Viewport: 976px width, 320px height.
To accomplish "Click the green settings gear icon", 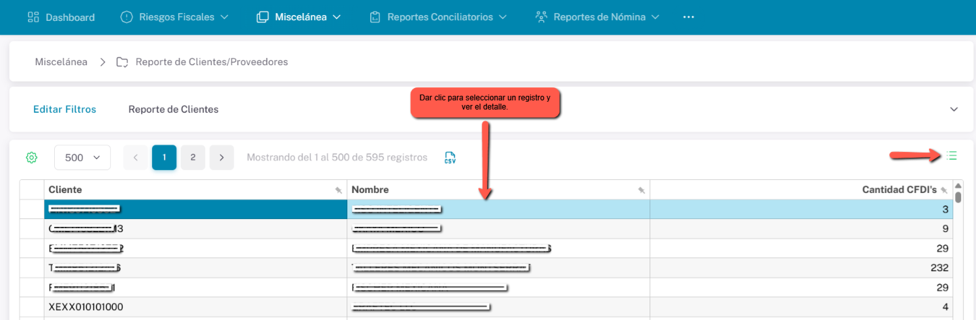I will click(31, 158).
